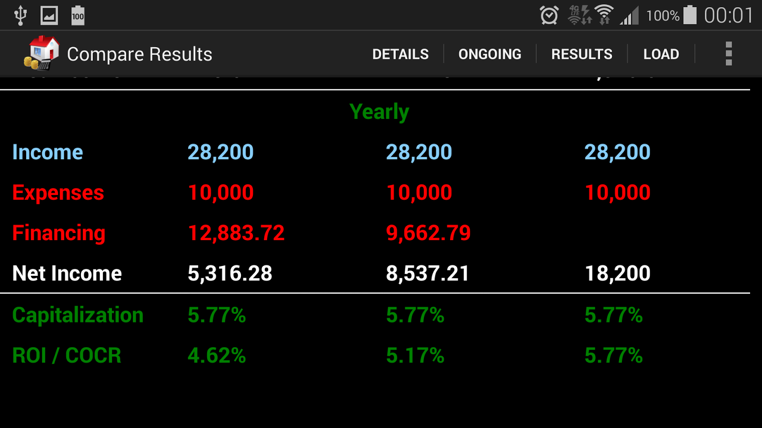Image resolution: width=762 pixels, height=428 pixels.
Task: Select the 8,537.21 net income value
Action: [x=428, y=273]
